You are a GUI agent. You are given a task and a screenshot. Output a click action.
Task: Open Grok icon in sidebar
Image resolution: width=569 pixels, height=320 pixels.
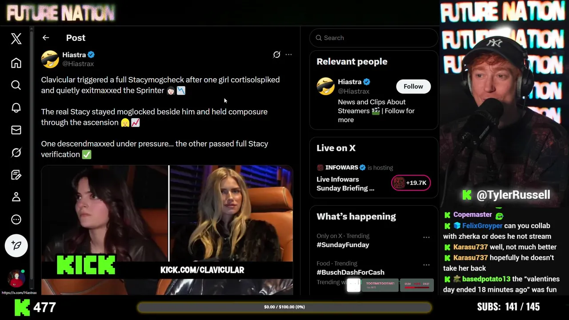click(x=16, y=152)
